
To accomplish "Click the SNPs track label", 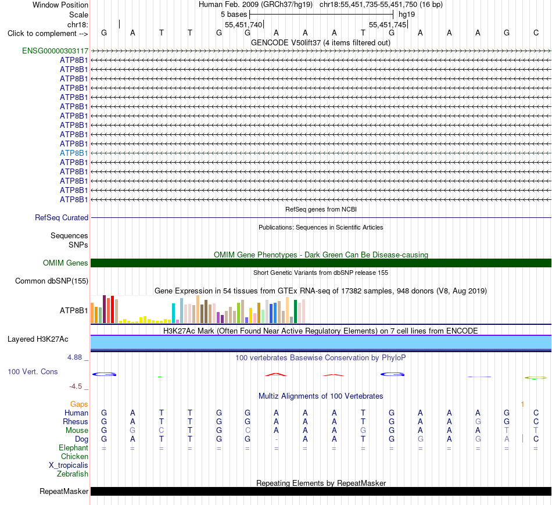I will click(78, 245).
